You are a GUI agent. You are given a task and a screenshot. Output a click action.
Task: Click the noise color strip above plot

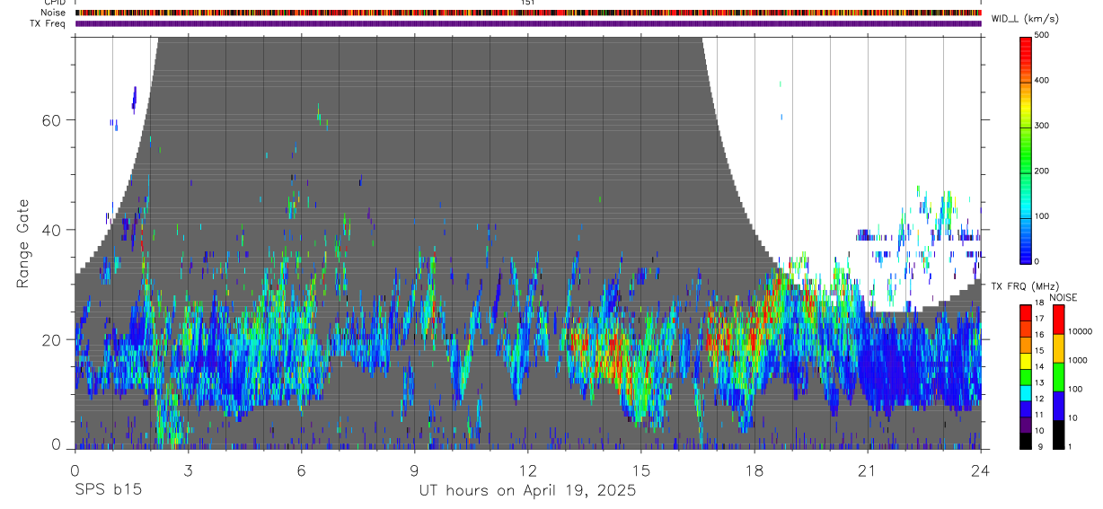point(528,13)
